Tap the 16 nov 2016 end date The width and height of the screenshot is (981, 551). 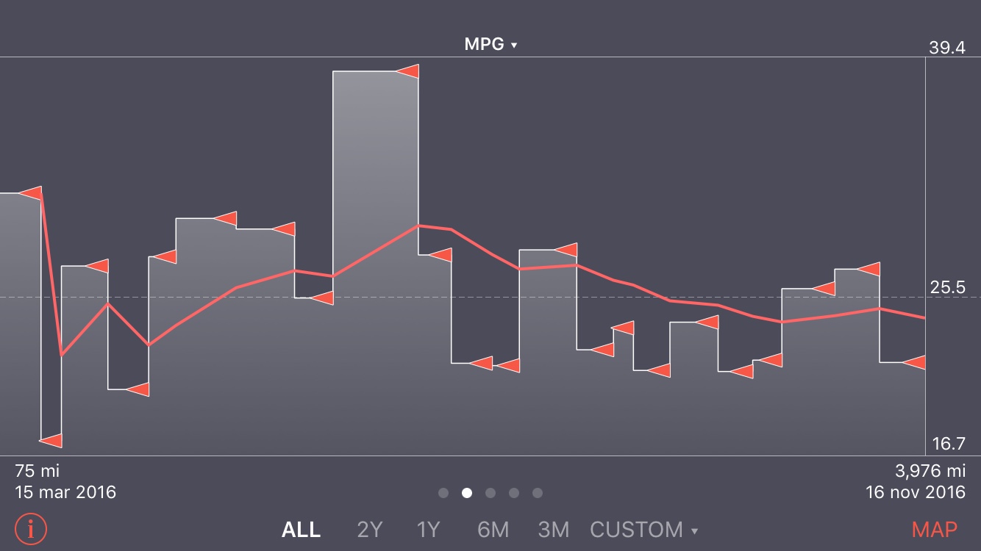pyautogui.click(x=915, y=491)
